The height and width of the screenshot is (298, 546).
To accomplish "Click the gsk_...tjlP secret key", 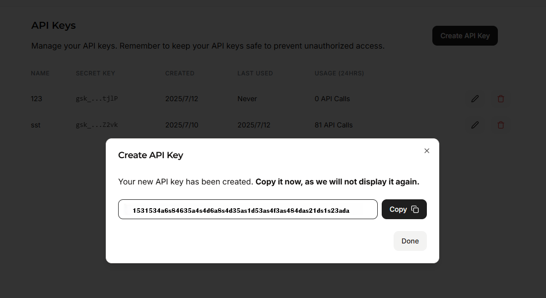I will [x=97, y=99].
